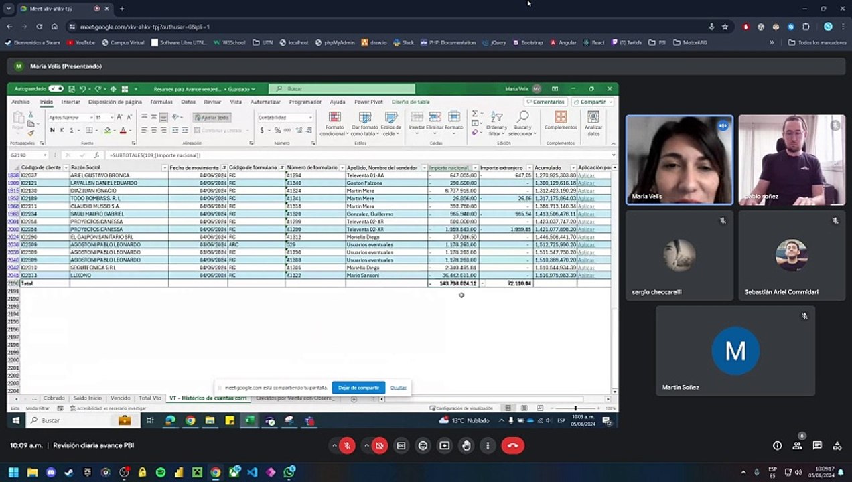Image resolution: width=852 pixels, height=482 pixels.
Task: Open filter dropdown for Importe nacional
Action: point(475,167)
